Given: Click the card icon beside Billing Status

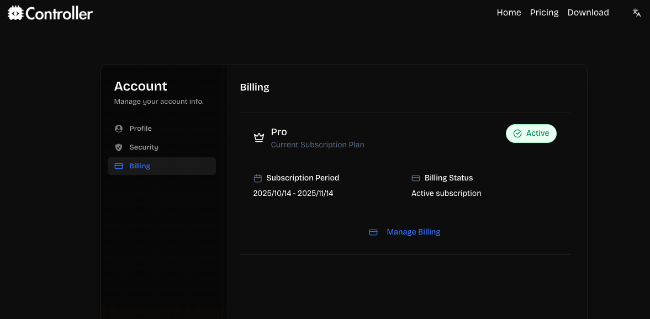Looking at the screenshot, I should pos(416,178).
